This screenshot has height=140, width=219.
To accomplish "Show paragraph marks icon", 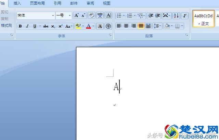I will click(x=184, y=15).
